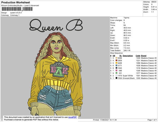Select the 'Super White' description

coord(128,76)
